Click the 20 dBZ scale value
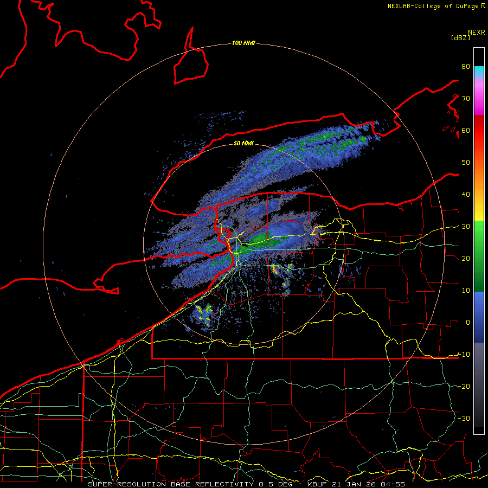The width and height of the screenshot is (488, 488). pos(466,258)
